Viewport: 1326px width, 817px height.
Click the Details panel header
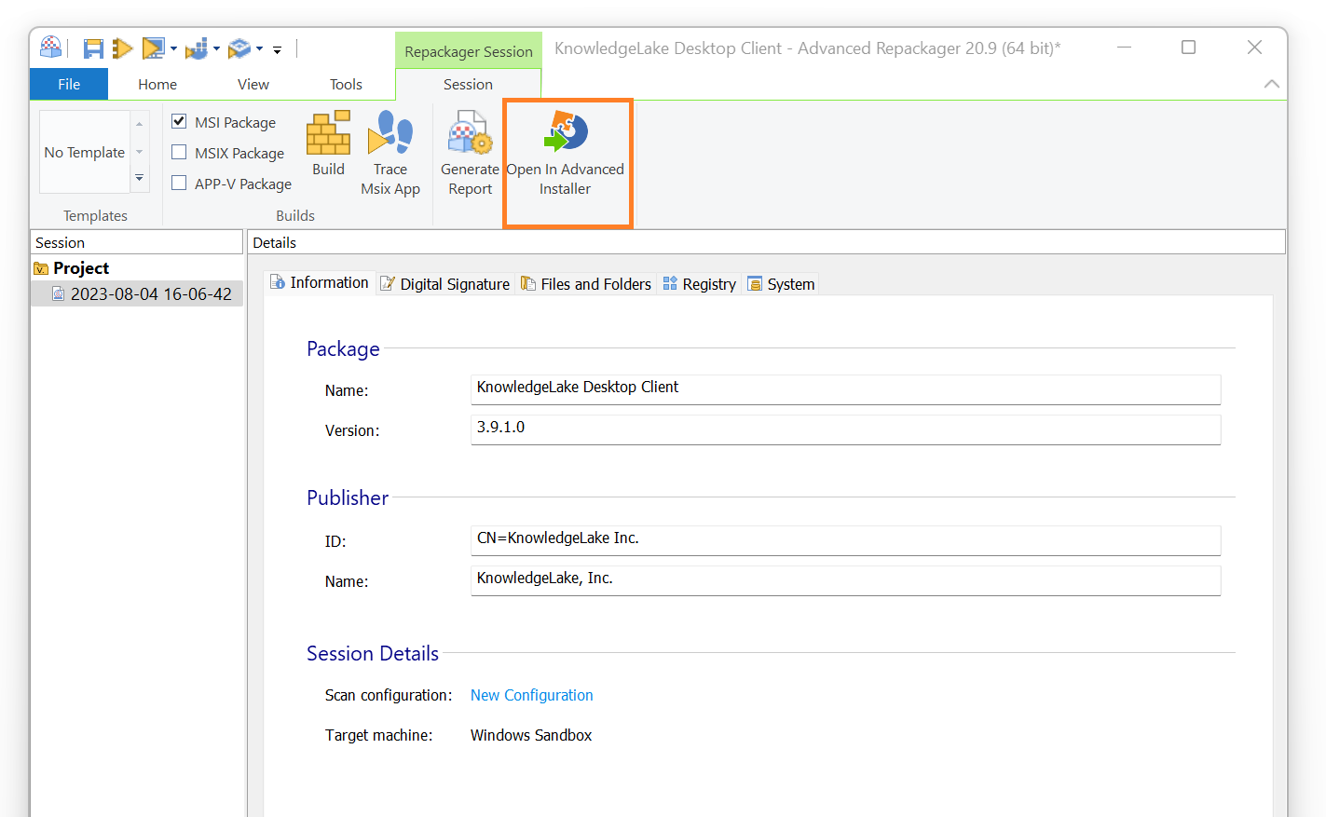click(x=766, y=242)
